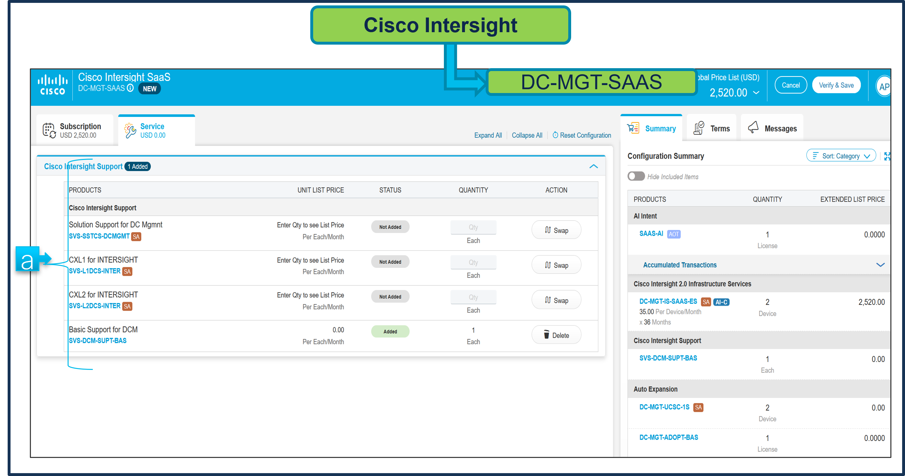The height and width of the screenshot is (476, 905).
Task: Collapse the Cisco Intersight Support section
Action: tap(593, 166)
